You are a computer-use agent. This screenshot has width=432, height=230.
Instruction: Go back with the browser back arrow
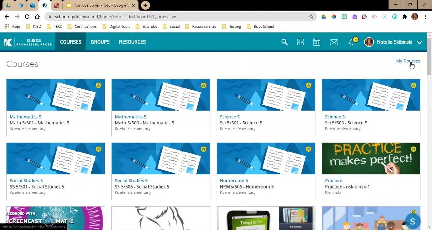pyautogui.click(x=7, y=16)
